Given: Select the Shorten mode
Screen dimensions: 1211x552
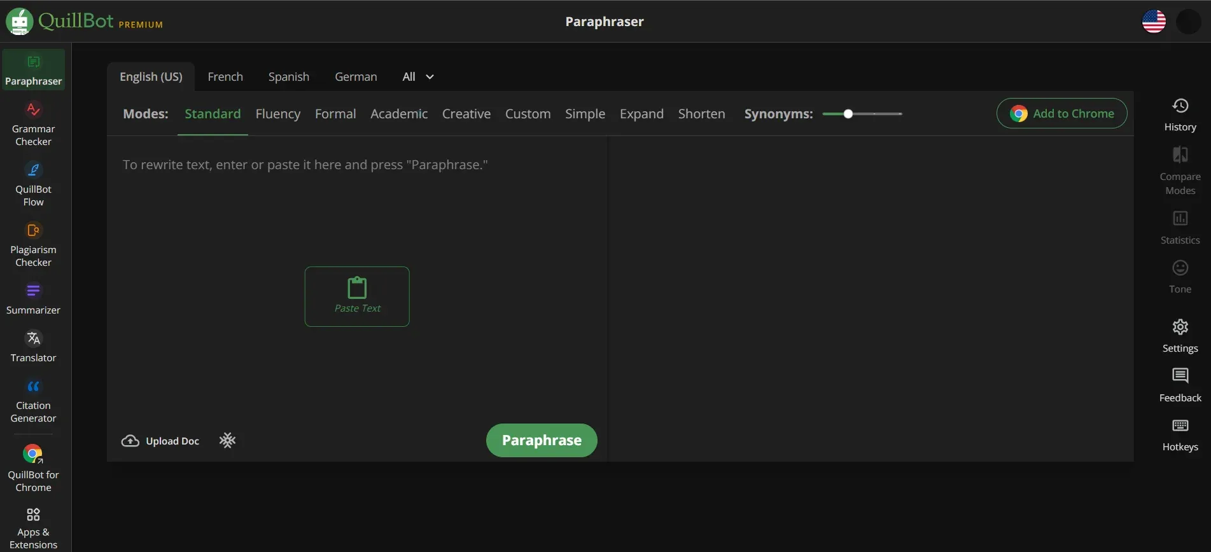Looking at the screenshot, I should [x=701, y=114].
